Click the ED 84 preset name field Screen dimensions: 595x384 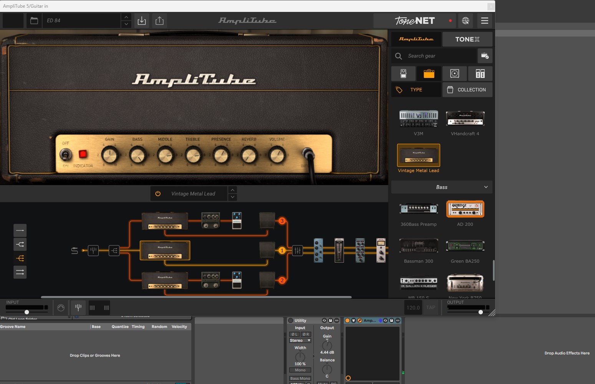(x=82, y=21)
